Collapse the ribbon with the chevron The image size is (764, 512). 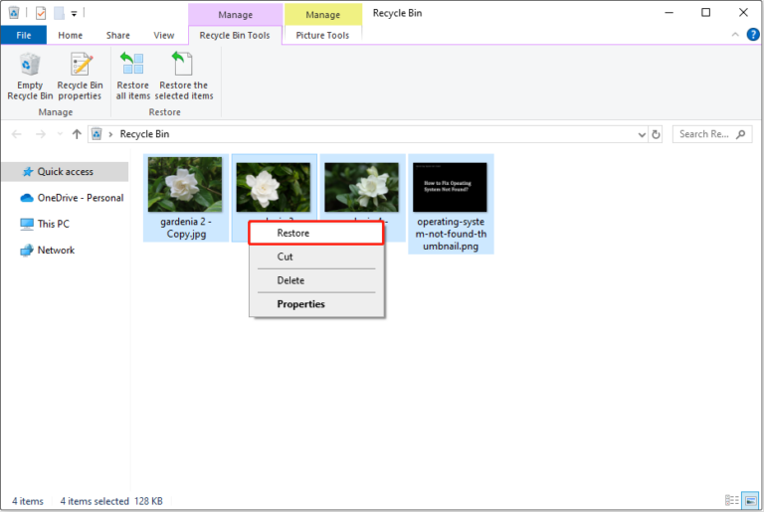click(x=735, y=35)
